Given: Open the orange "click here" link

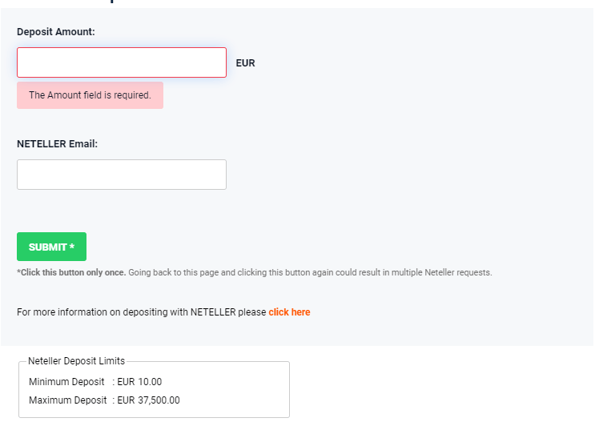Looking at the screenshot, I should click(x=289, y=312).
